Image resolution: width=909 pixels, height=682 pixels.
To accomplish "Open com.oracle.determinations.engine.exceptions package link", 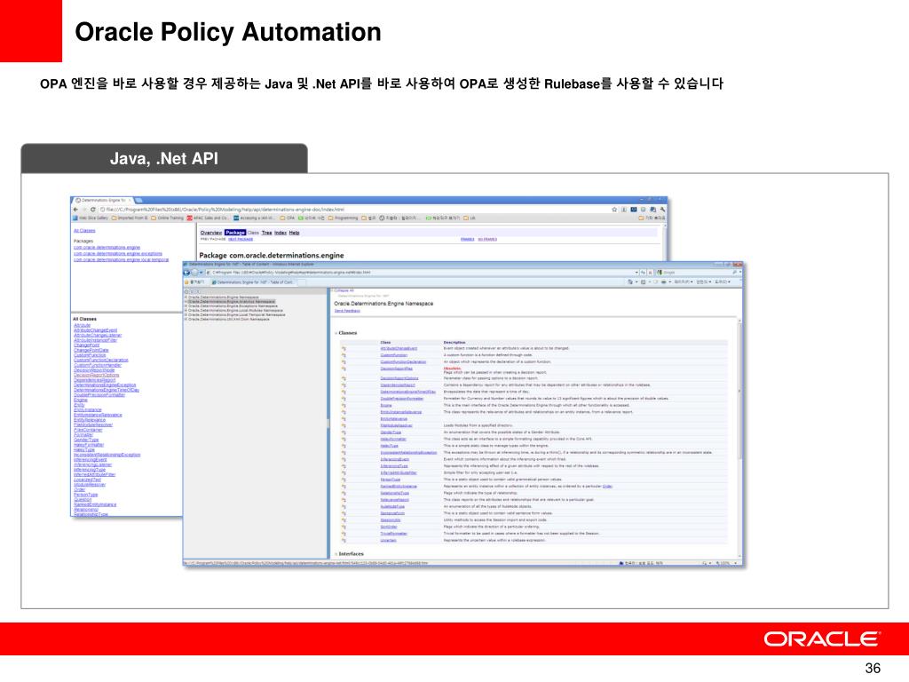I will pyautogui.click(x=118, y=253).
